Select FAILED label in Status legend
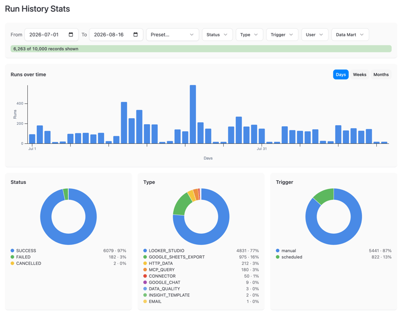This screenshot has height=313, width=404. click(23, 257)
